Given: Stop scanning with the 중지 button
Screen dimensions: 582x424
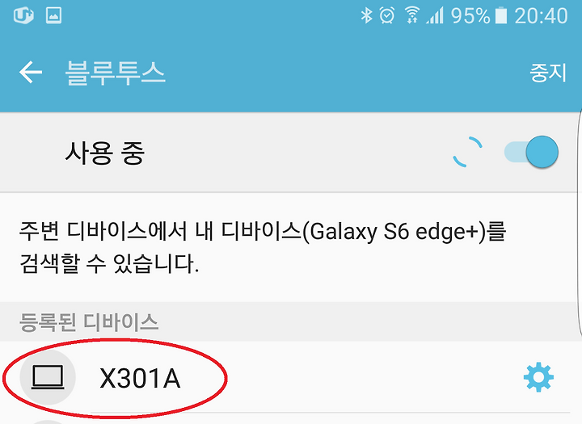Looking at the screenshot, I should point(548,73).
